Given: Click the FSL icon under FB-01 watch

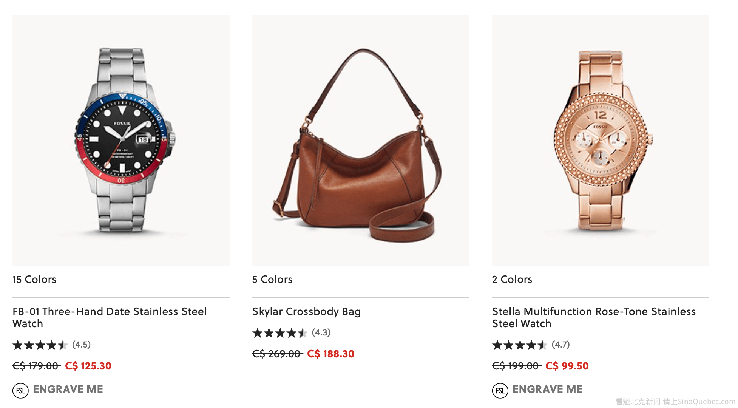Looking at the screenshot, I should click(20, 390).
